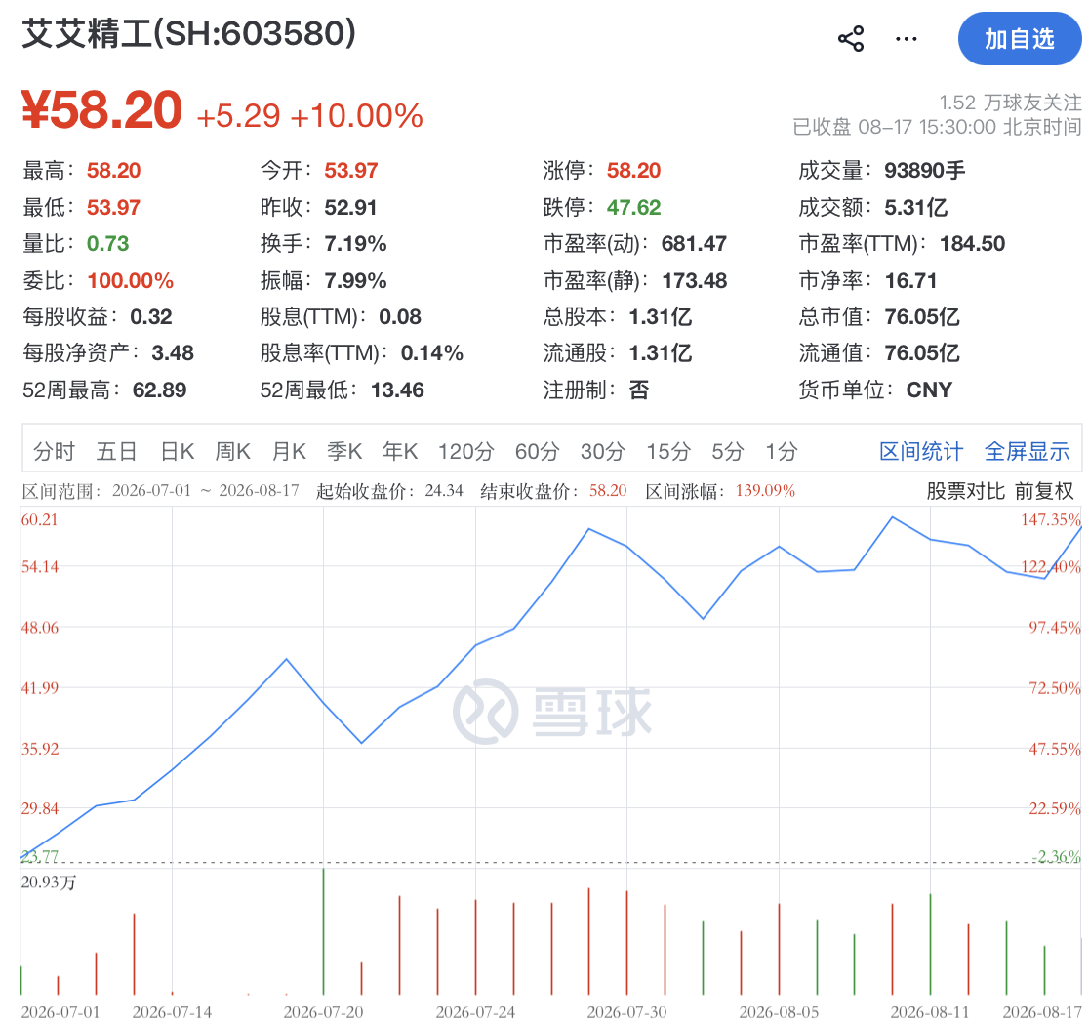Select the 30分 interval
The height and width of the screenshot is (1027, 1089).
(603, 452)
